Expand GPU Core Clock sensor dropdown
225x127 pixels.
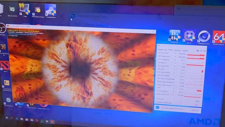[x=175, y=54]
